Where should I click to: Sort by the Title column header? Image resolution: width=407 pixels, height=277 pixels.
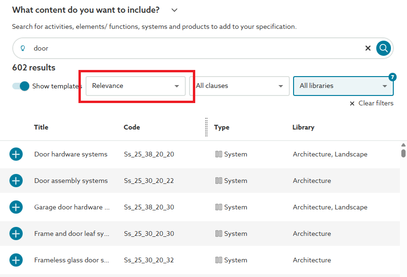click(41, 127)
